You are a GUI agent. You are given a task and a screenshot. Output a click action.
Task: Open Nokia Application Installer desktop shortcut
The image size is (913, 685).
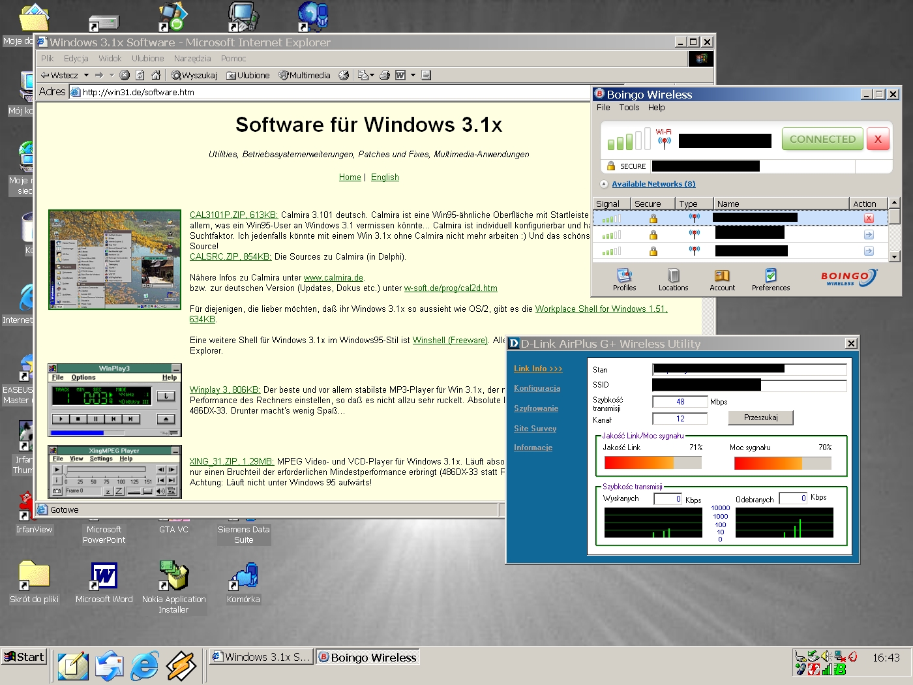[173, 587]
